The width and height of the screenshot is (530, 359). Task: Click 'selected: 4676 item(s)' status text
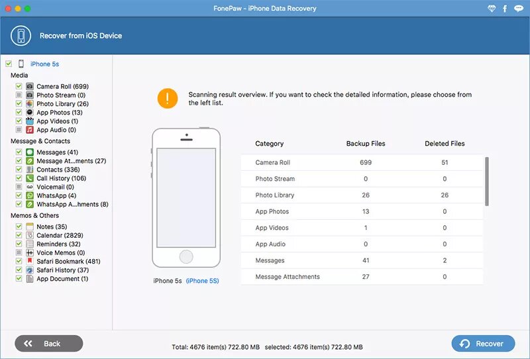click(297, 347)
